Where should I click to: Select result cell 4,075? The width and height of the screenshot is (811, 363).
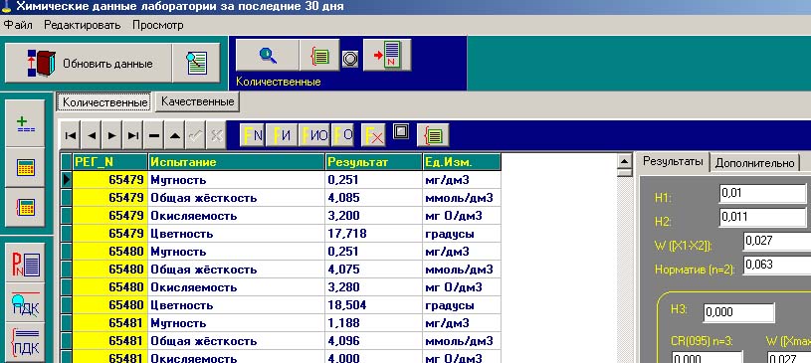(x=373, y=270)
